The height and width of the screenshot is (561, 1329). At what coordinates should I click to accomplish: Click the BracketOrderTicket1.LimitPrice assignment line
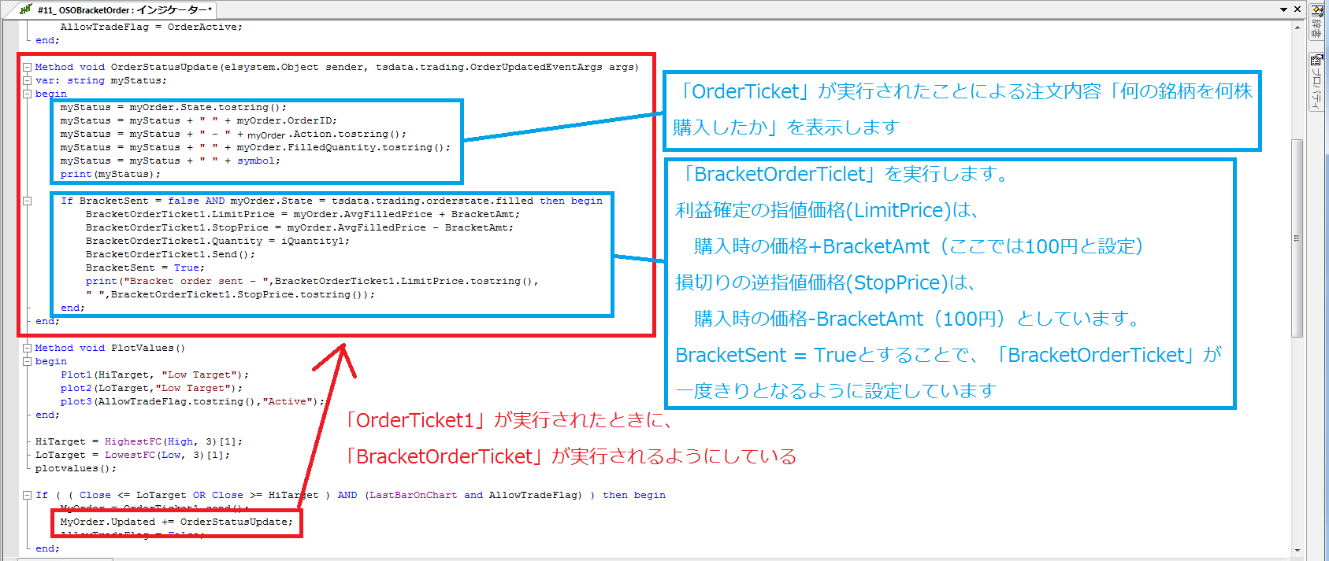point(303,214)
